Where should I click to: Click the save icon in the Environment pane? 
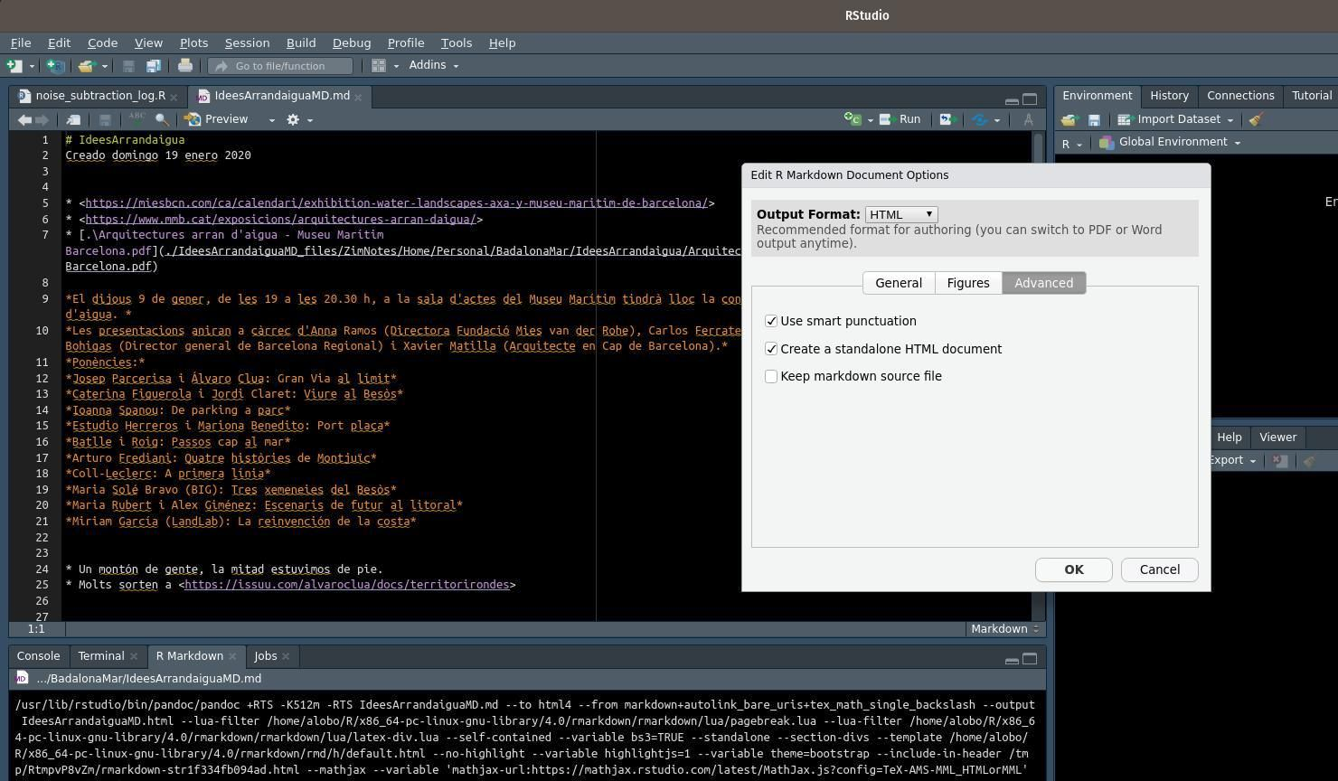1094,118
